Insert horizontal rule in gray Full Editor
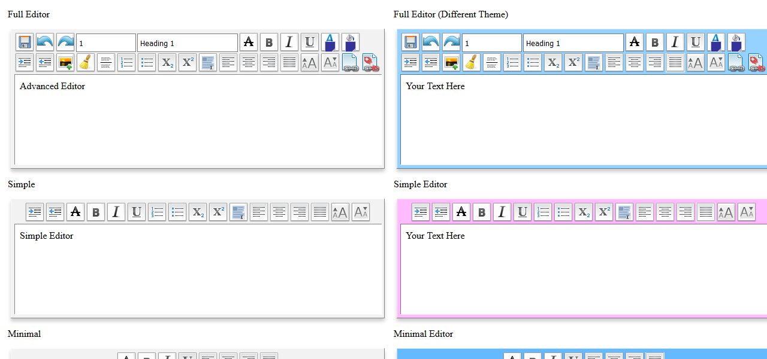Image resolution: width=767 pixels, height=359 pixels. [x=106, y=62]
